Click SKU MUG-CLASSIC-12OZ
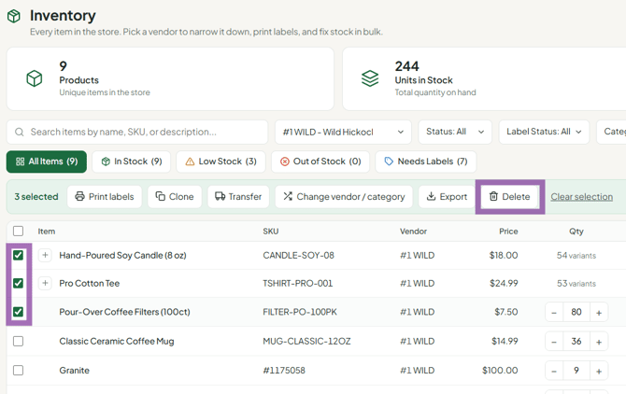Viewport: 626px width, 394px height. [306, 342]
